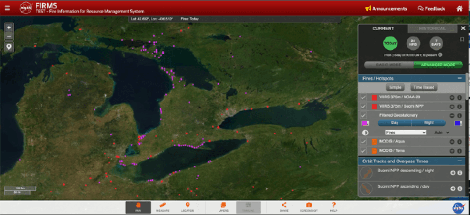Show info for Suomi NPP descending / night
This screenshot has width=470, height=215.
460,173
